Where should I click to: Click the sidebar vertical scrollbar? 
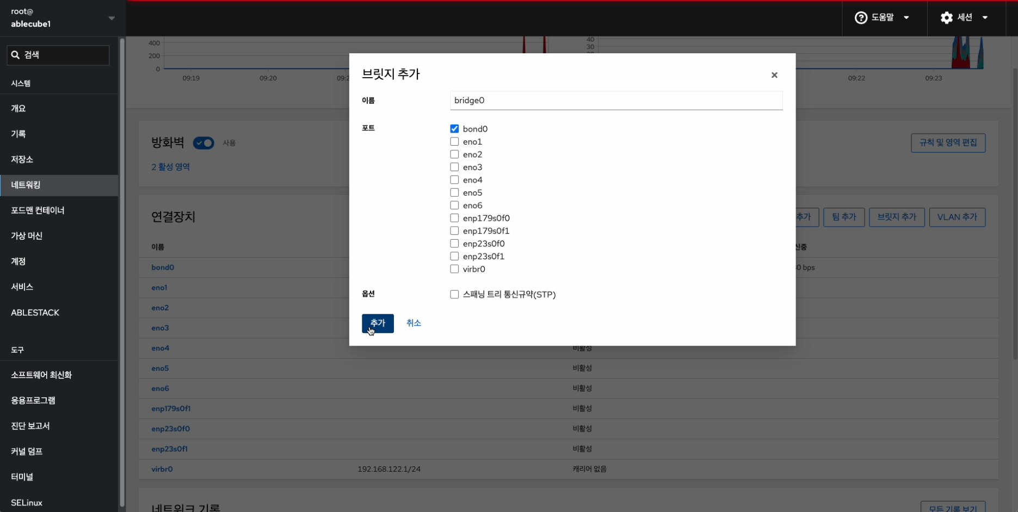pos(122,272)
